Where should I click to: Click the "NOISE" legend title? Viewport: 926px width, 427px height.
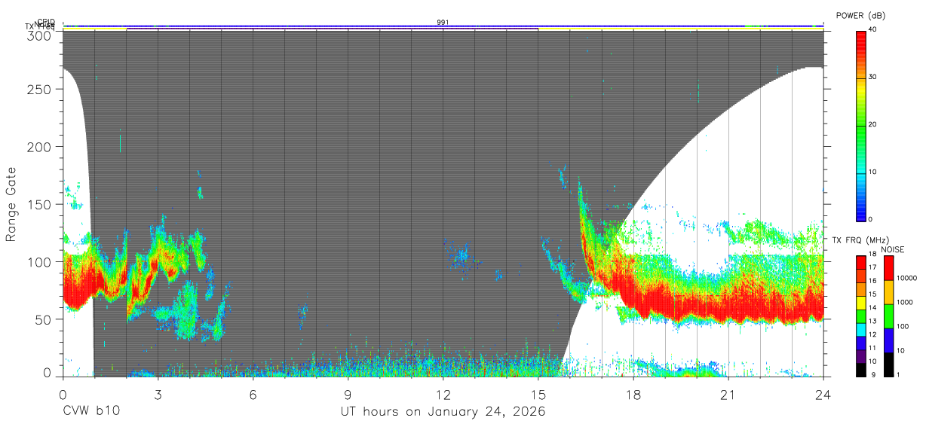[x=893, y=249]
